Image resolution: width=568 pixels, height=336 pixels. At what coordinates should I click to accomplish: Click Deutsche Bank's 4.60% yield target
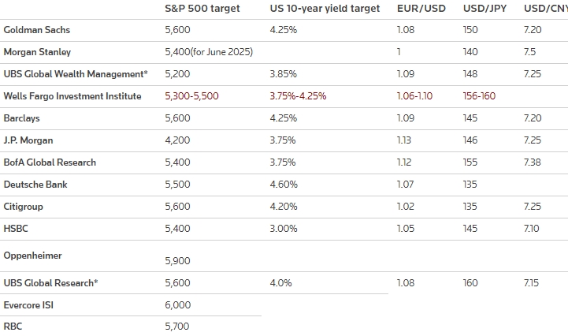click(284, 185)
